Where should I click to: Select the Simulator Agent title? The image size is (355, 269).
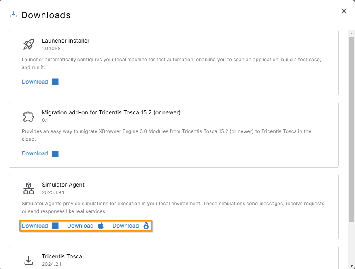63,185
